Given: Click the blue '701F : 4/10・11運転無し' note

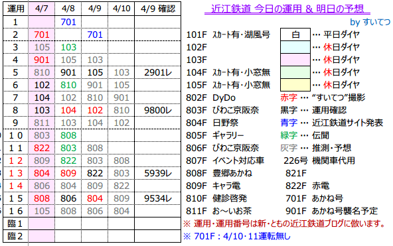Looking at the screenshot, I should (x=236, y=236).
